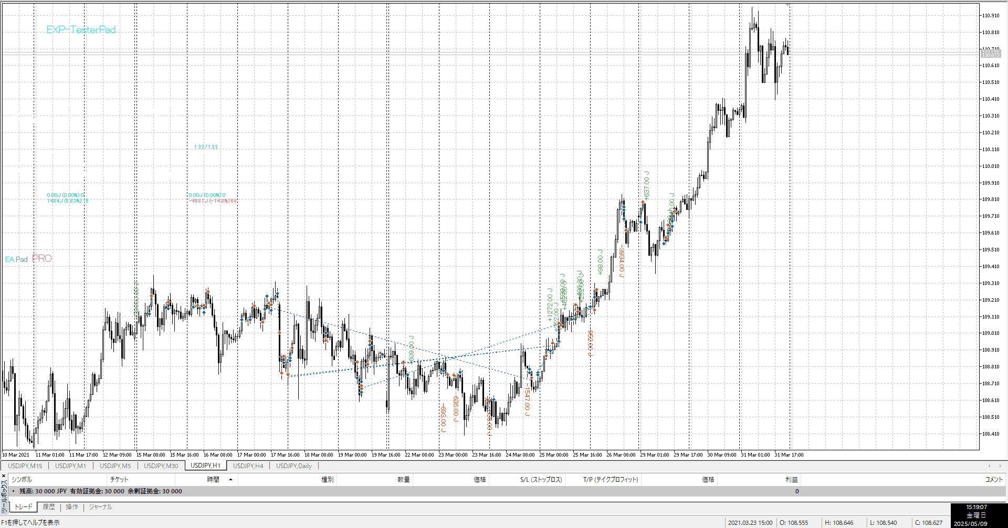The height and width of the screenshot is (528, 1008).
Task: Click the EXP-TesterPad label on the chart
Action: pos(81,30)
